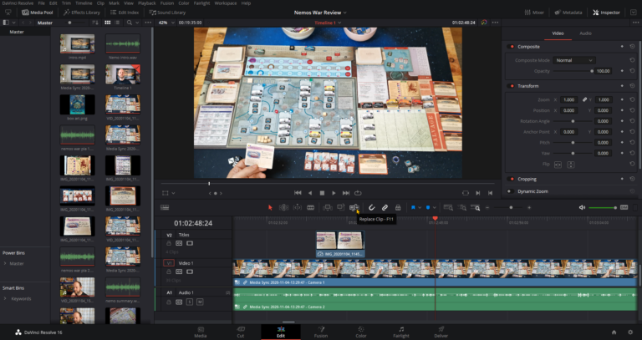
Task: Expand the Master power bin
Action: [x=5, y=263]
